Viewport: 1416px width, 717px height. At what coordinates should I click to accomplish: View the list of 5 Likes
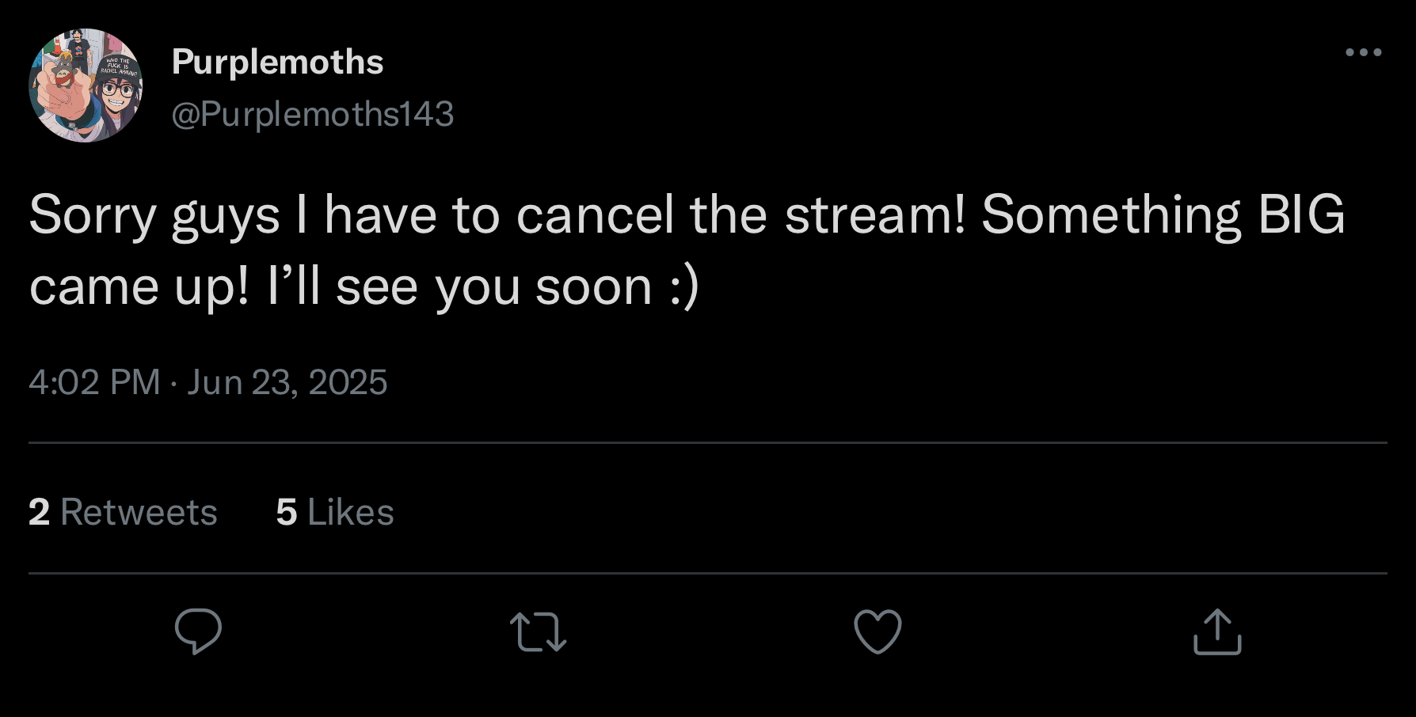tap(334, 512)
